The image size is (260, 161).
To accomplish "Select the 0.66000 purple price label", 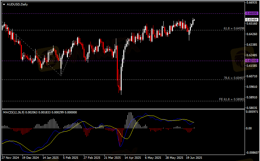I will pyautogui.click(x=252, y=13).
